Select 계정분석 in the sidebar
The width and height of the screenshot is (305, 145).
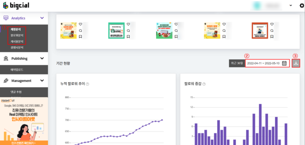tap(16, 29)
